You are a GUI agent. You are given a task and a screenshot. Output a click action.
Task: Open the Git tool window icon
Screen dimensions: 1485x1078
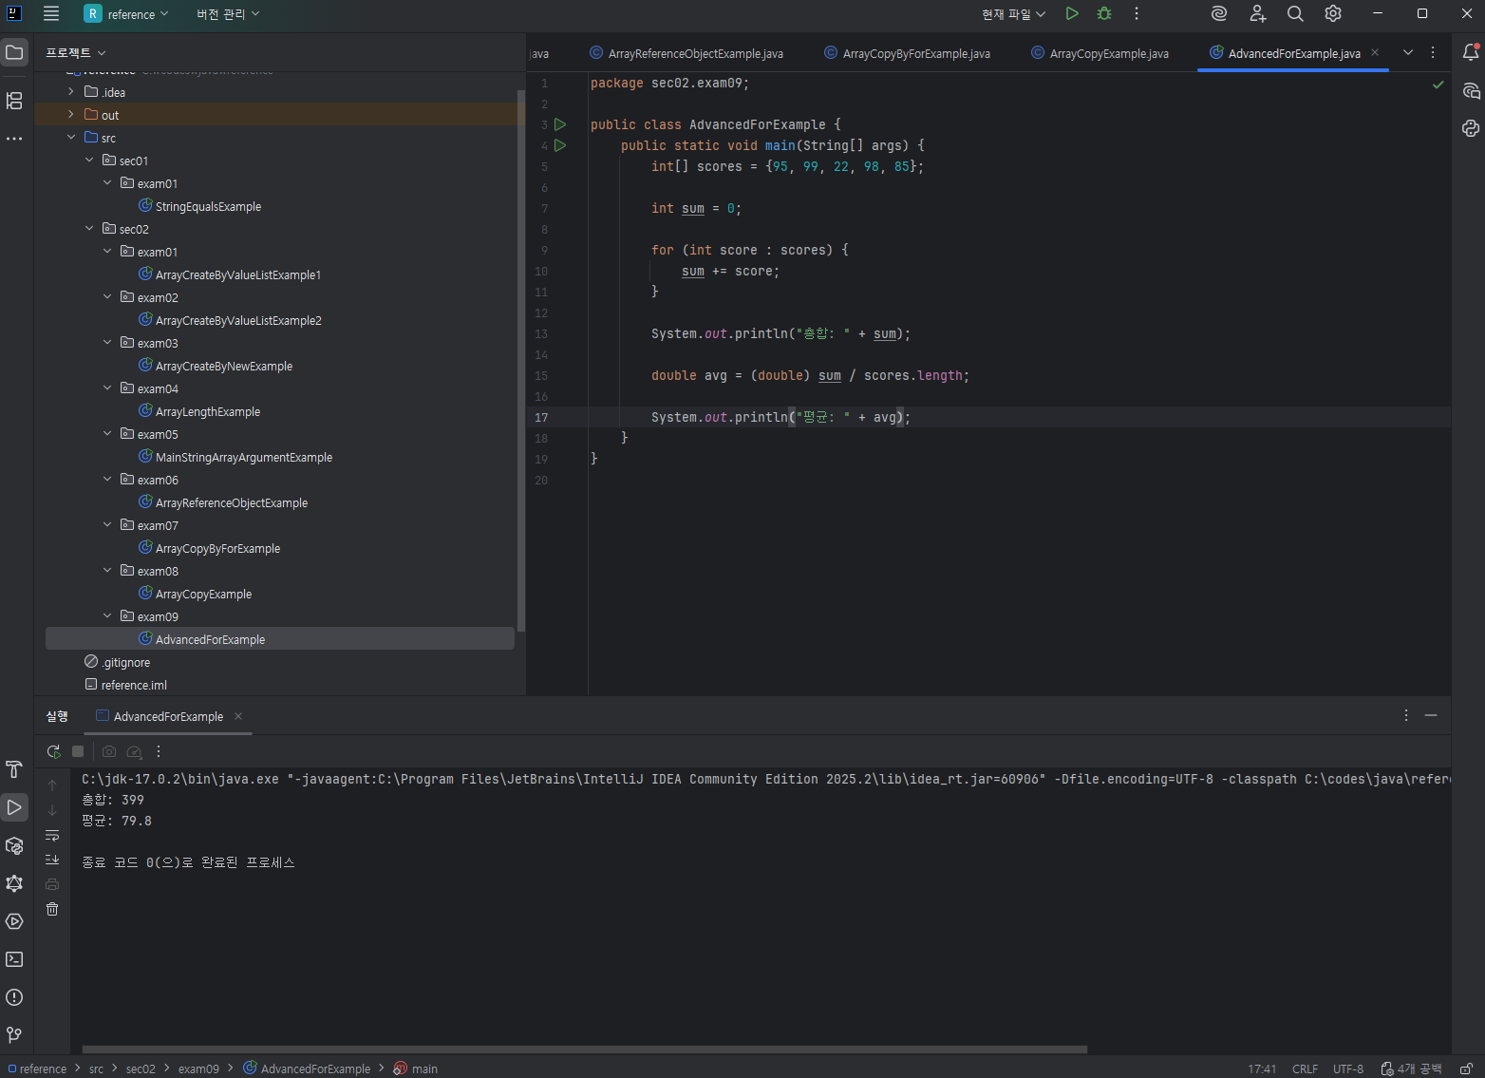tap(14, 1035)
